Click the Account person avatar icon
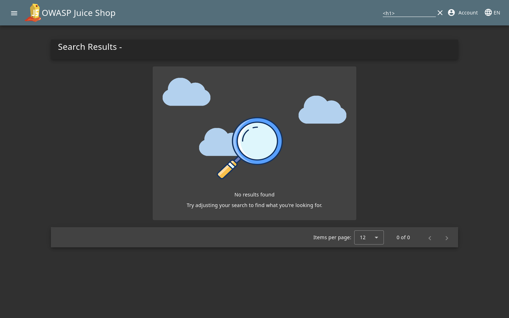The width and height of the screenshot is (509, 318). [451, 13]
